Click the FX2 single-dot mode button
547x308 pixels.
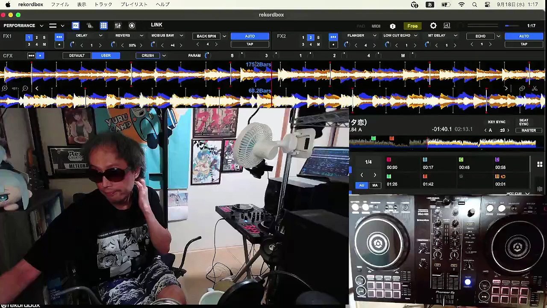333,44
